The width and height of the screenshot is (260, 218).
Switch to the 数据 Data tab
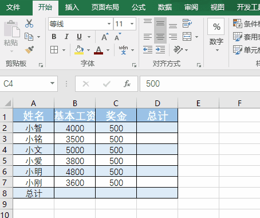click(165, 7)
